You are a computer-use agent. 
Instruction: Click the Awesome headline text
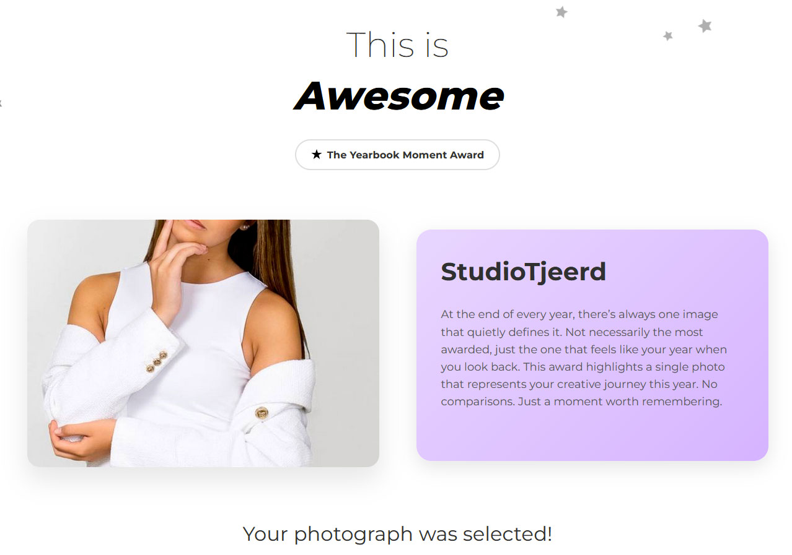tap(398, 96)
